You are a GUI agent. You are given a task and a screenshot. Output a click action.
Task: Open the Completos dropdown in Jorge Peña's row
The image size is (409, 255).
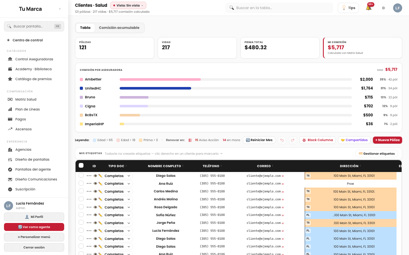[x=118, y=223]
